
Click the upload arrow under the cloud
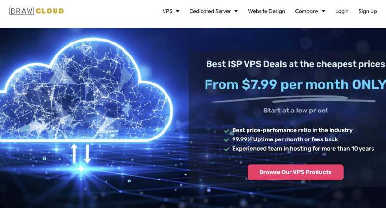click(74, 153)
